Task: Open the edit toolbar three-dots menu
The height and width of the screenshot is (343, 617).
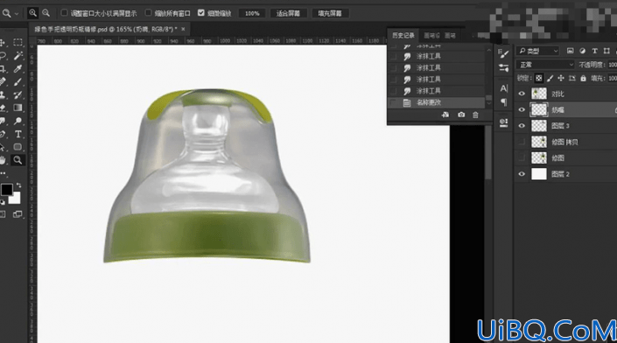Action: pos(4,173)
